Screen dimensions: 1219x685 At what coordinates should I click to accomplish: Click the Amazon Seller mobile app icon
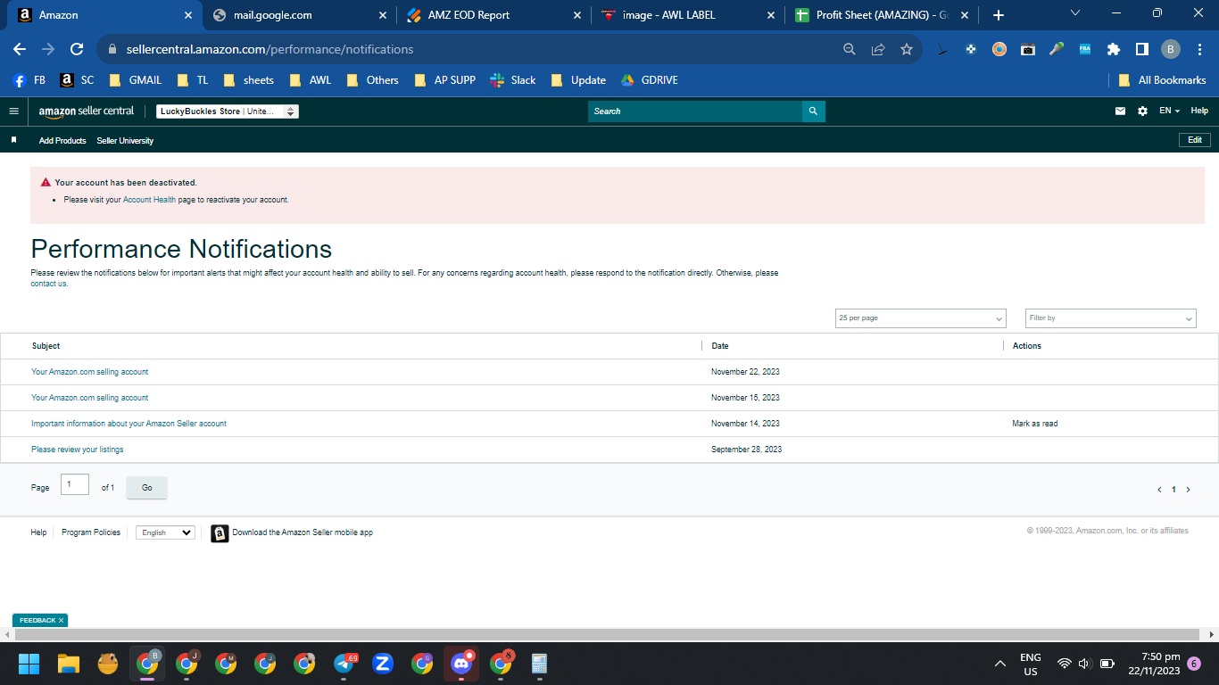(220, 533)
